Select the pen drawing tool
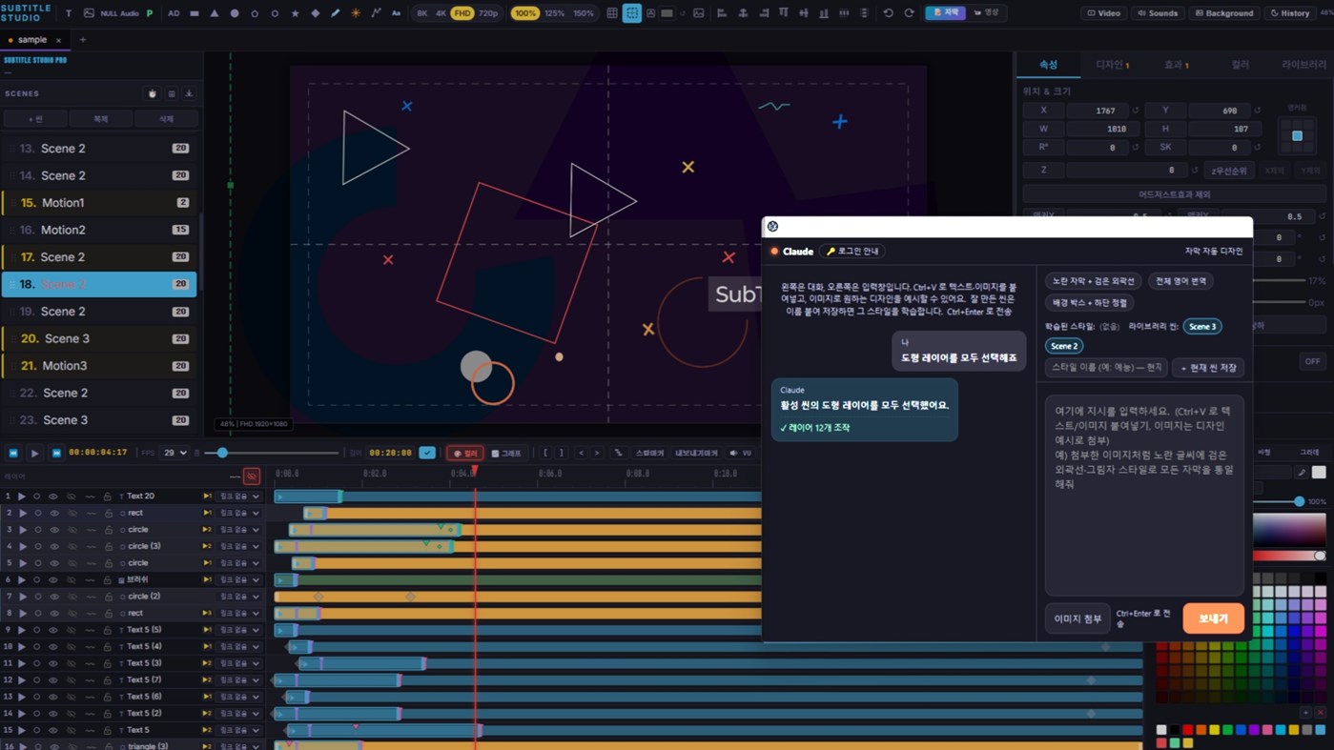The image size is (1334, 750). [x=336, y=13]
